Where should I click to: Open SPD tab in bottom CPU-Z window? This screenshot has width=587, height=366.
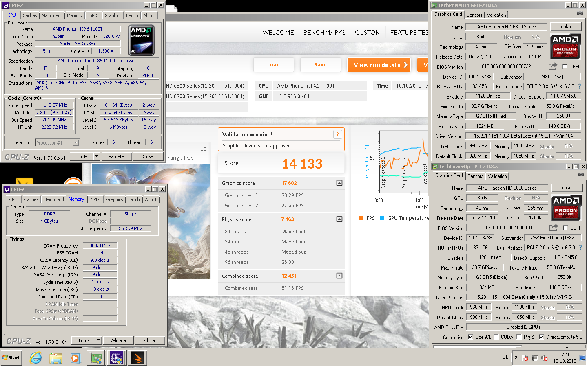click(95, 199)
